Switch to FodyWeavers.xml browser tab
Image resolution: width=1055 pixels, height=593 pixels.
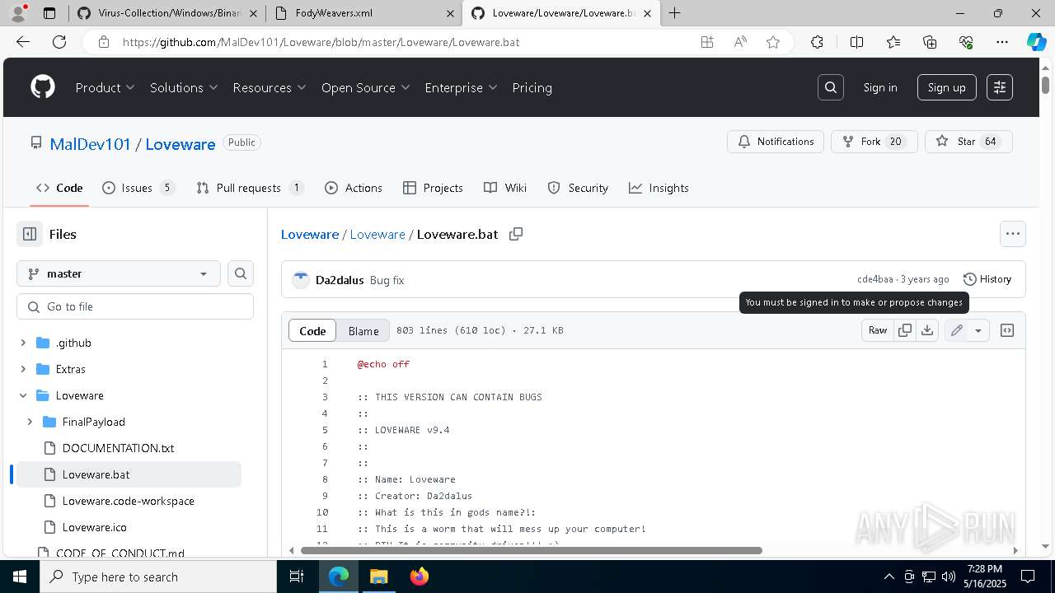click(x=363, y=13)
